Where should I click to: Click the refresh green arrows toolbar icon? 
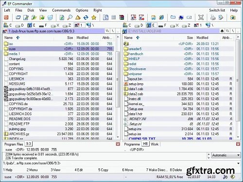click(x=62, y=17)
